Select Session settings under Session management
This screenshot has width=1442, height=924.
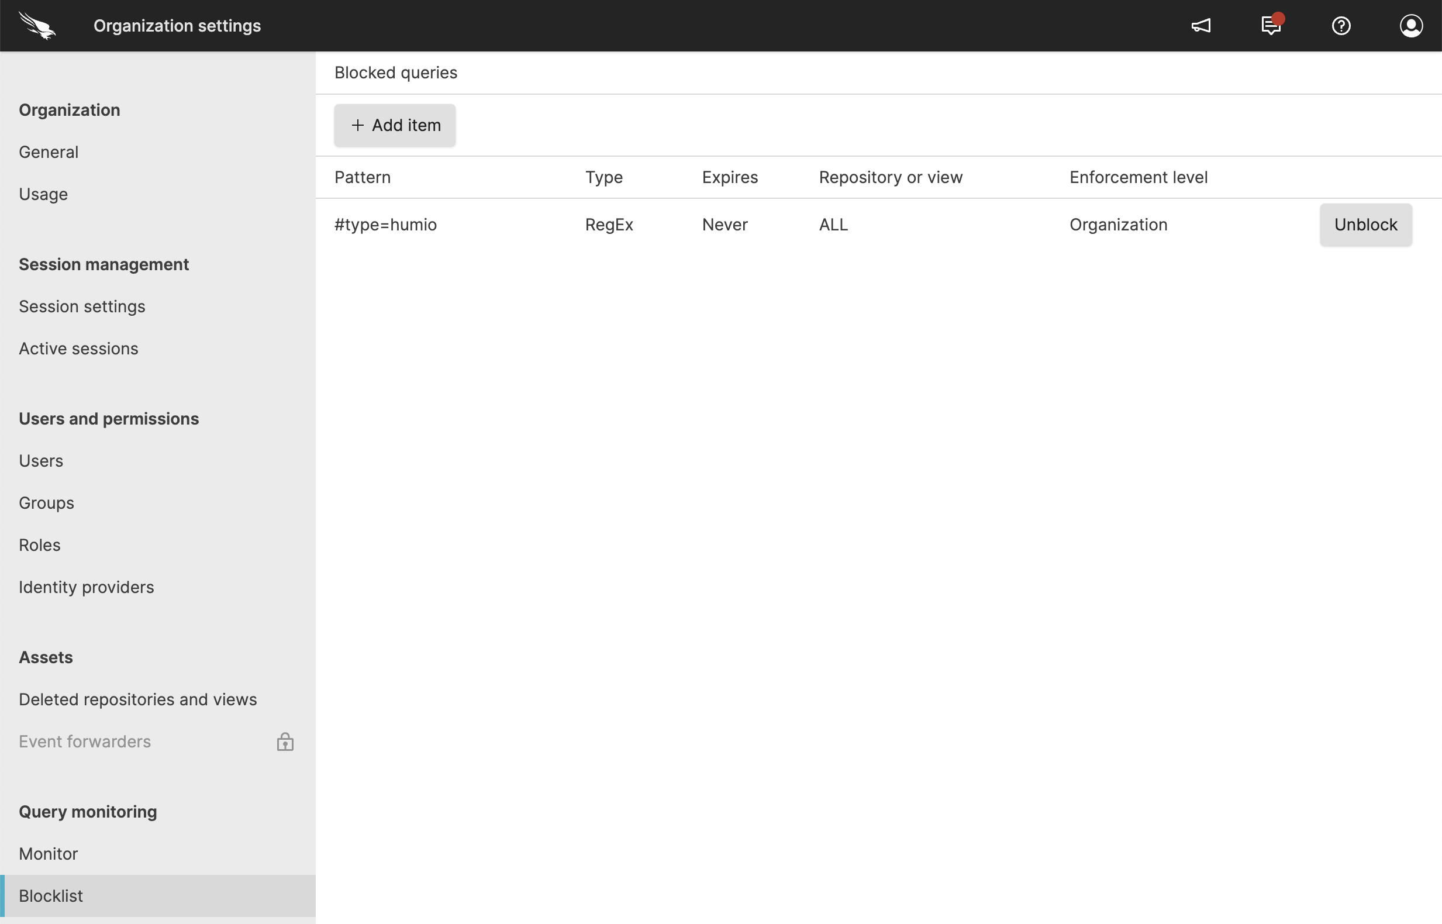pyautogui.click(x=82, y=306)
